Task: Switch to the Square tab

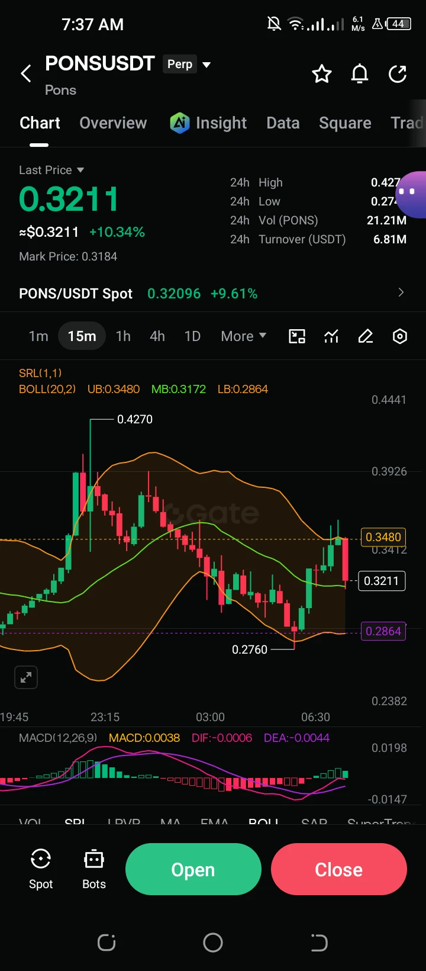Action: tap(345, 123)
